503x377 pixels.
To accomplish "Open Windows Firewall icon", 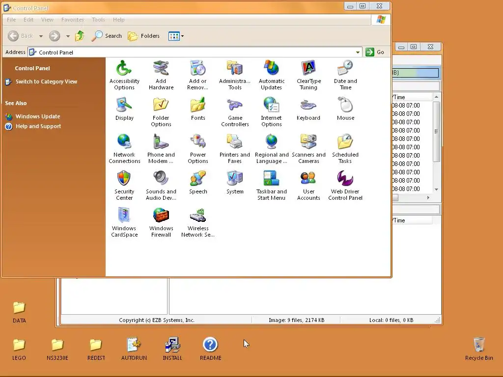I will tap(161, 222).
